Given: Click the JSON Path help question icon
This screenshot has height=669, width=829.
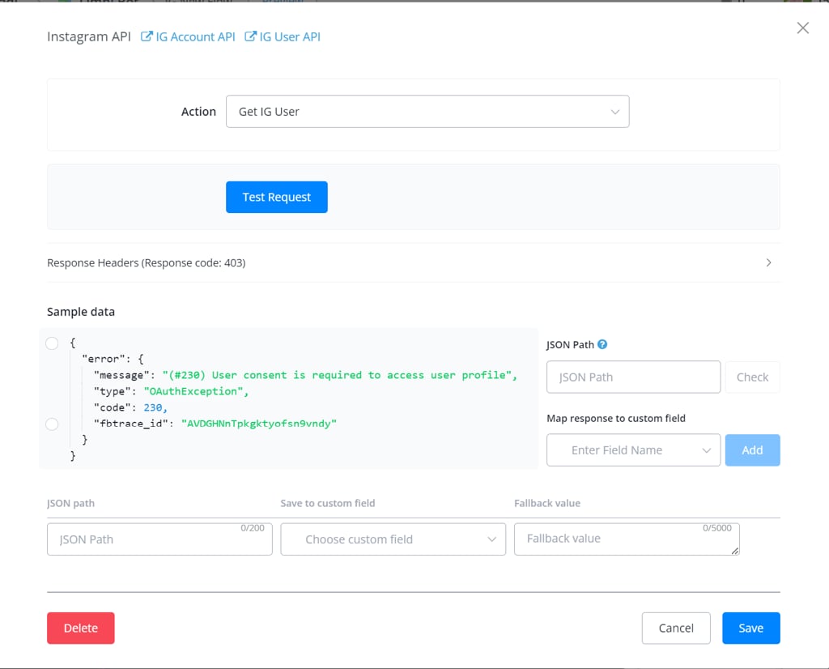Looking at the screenshot, I should pyautogui.click(x=602, y=344).
